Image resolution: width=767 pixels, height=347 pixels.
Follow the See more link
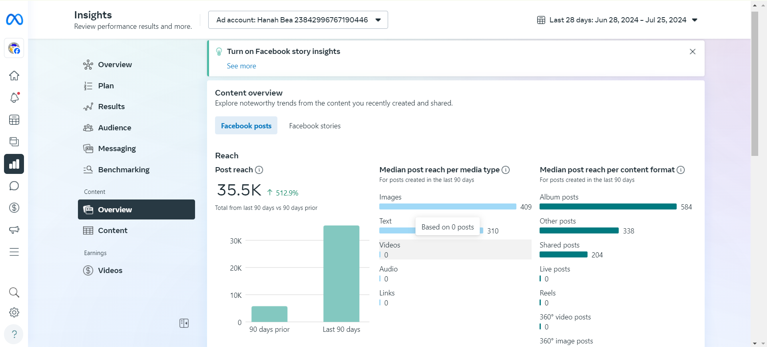point(241,66)
